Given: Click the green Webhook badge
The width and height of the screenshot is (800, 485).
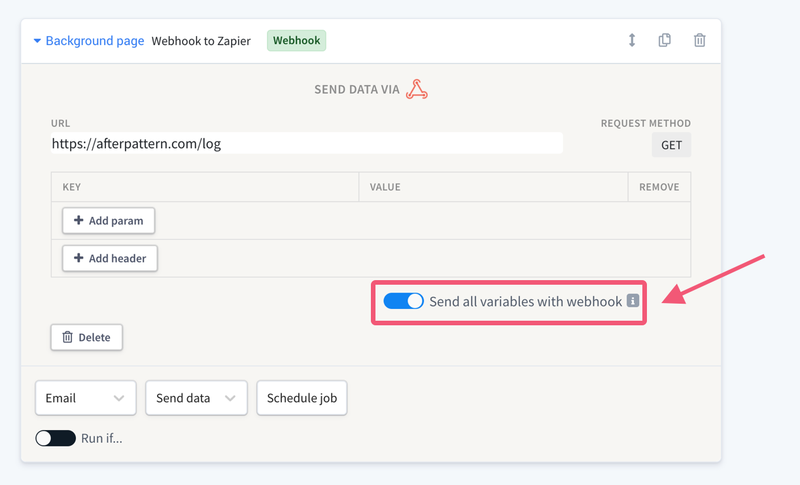Looking at the screenshot, I should click(296, 41).
